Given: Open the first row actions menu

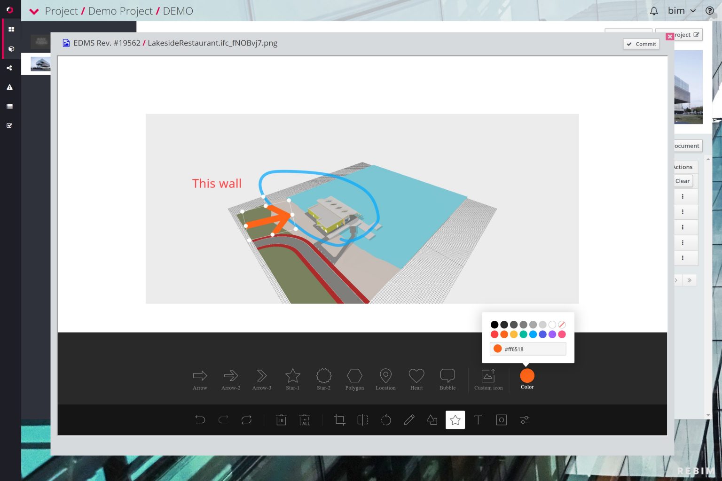Looking at the screenshot, I should point(683,196).
